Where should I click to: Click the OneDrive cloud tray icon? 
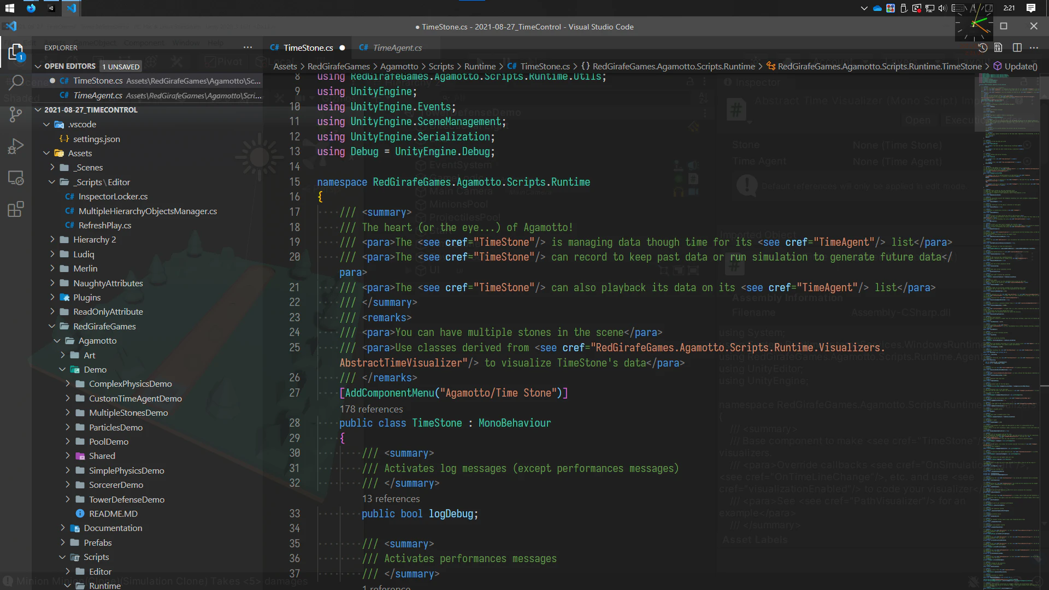(x=877, y=8)
